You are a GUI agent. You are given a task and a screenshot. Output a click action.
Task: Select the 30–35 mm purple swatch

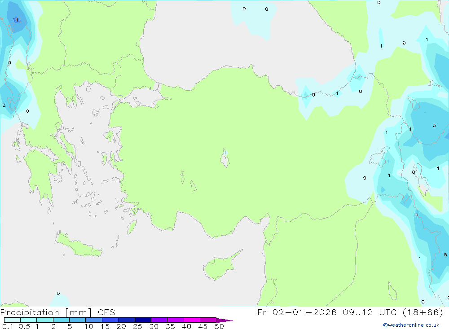pos(159,320)
